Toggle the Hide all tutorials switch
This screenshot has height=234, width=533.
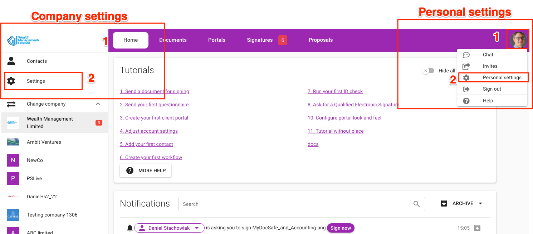coord(428,71)
